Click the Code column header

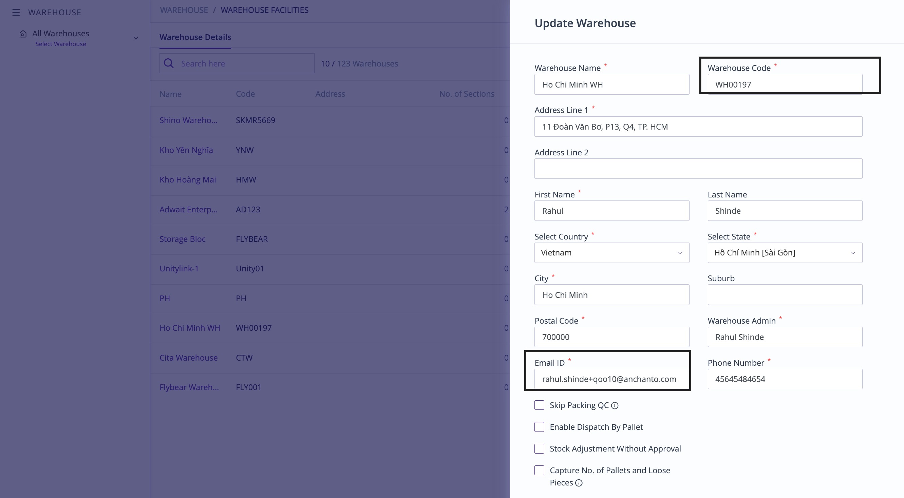tap(245, 94)
